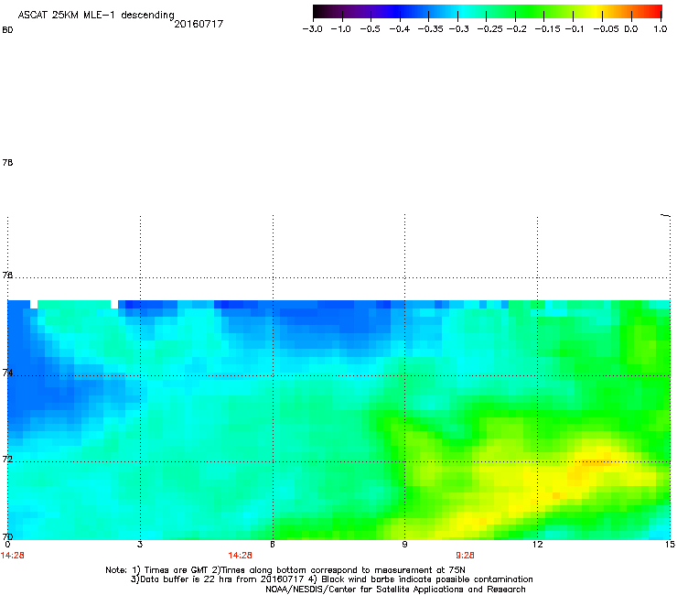The image size is (677, 595).
Task: Select the longitude axis label '3'
Action: [x=140, y=545]
